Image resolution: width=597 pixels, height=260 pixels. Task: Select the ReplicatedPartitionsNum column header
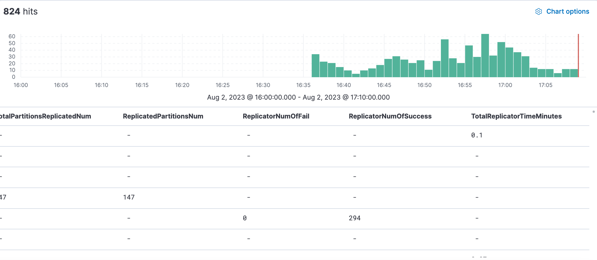pyautogui.click(x=163, y=116)
